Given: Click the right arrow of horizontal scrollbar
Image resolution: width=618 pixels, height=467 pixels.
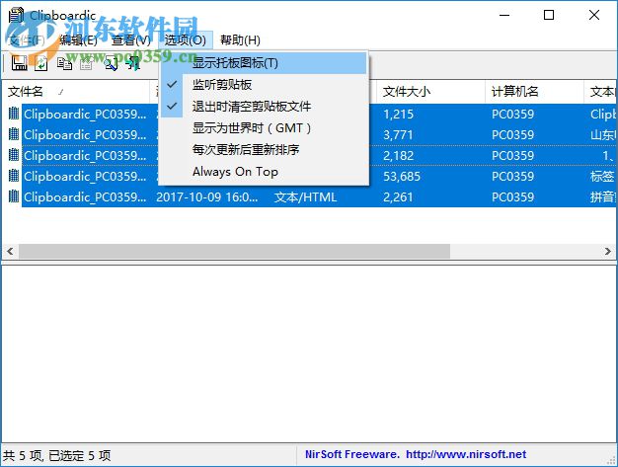Looking at the screenshot, I should click(607, 251).
